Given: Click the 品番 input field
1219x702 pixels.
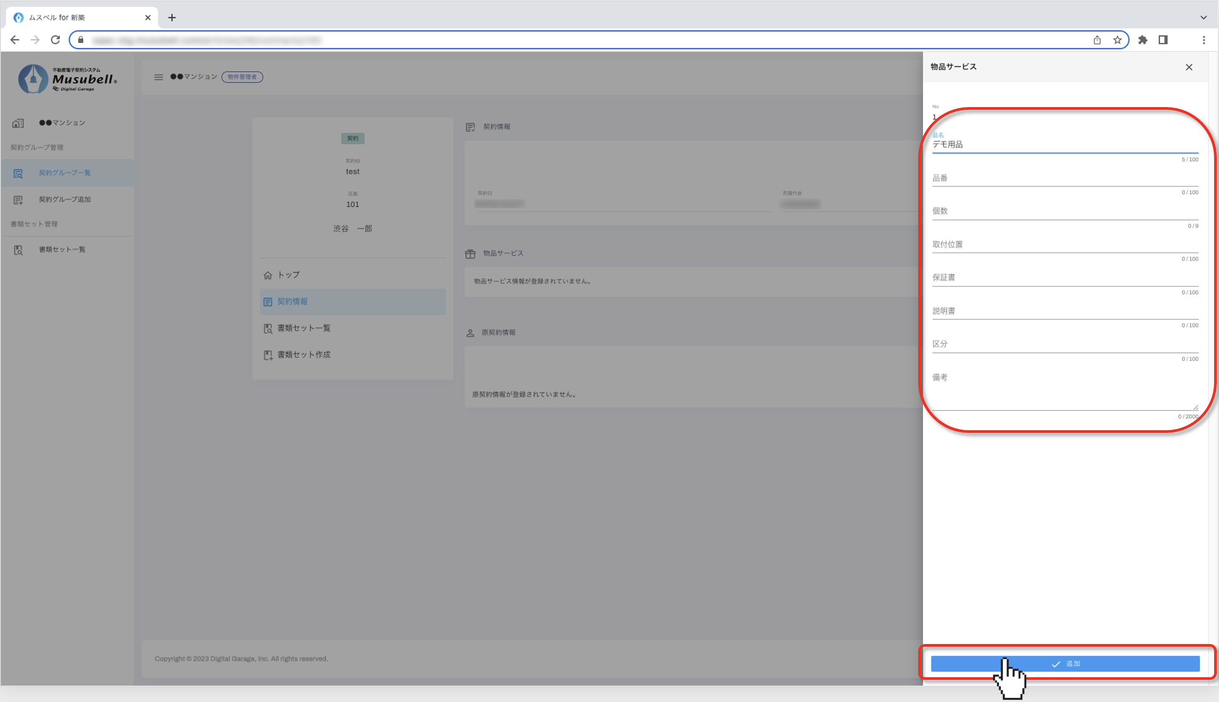Looking at the screenshot, I should (1065, 178).
